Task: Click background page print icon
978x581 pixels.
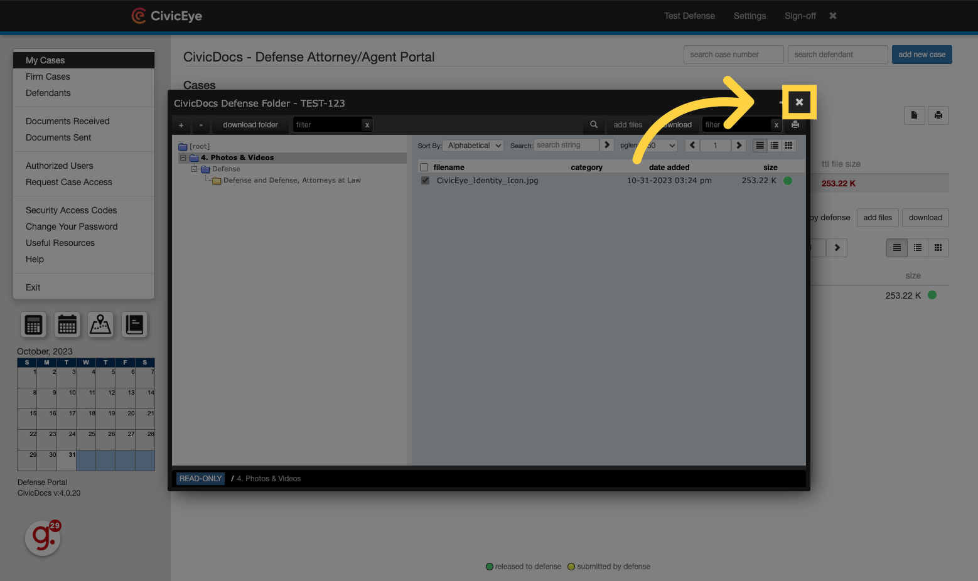Action: [938, 115]
